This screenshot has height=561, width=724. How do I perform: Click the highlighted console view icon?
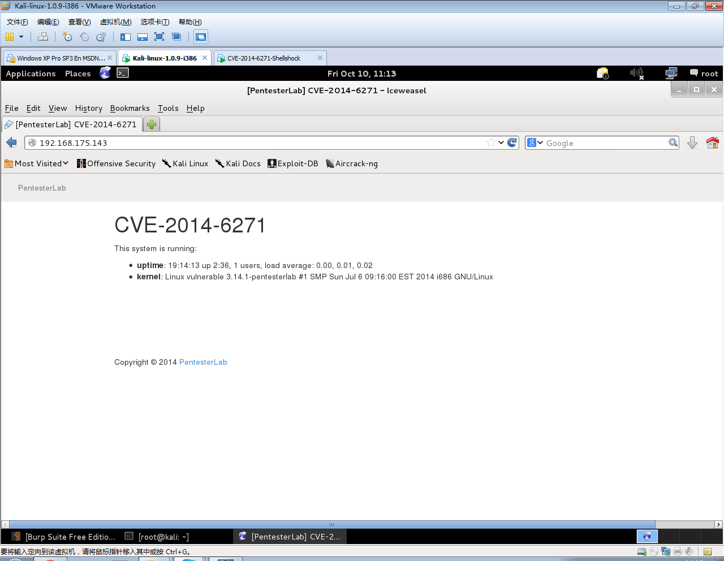click(201, 37)
